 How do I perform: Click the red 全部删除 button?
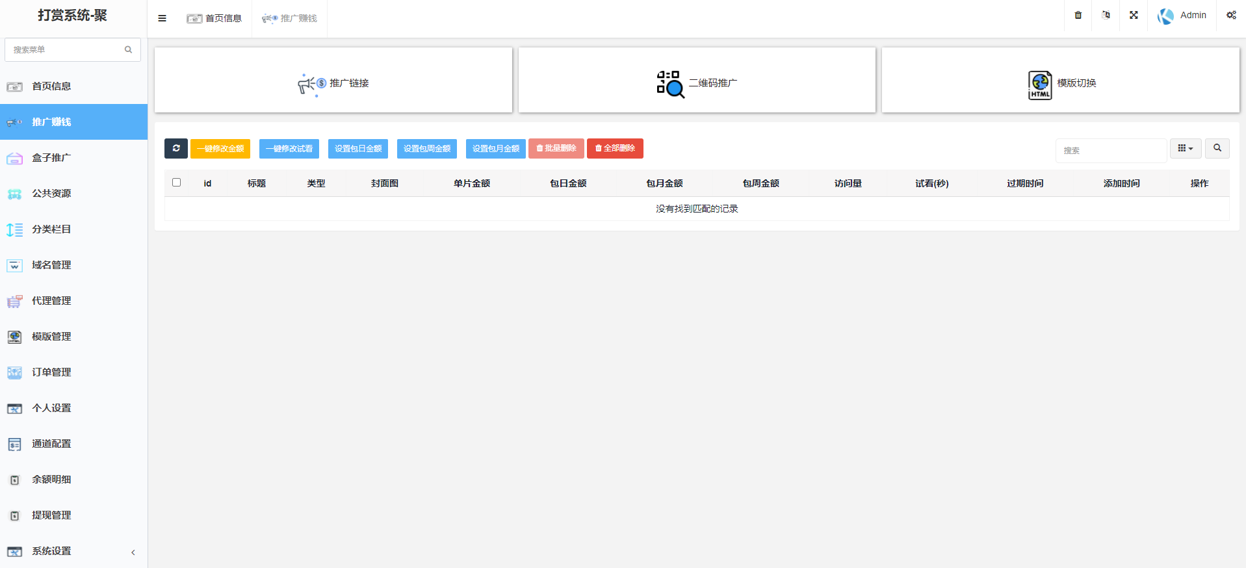(615, 148)
